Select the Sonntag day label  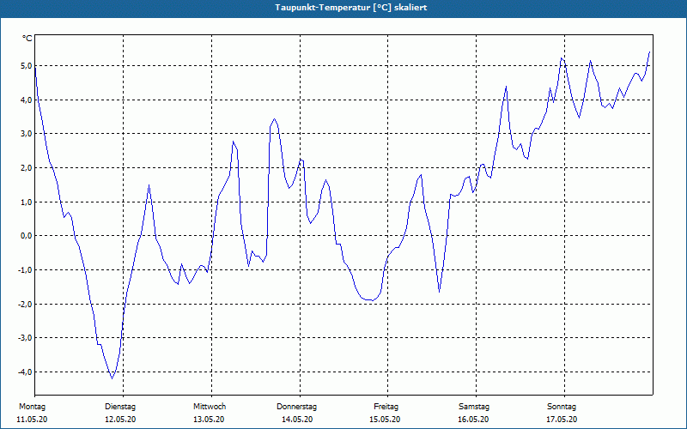[x=562, y=407]
